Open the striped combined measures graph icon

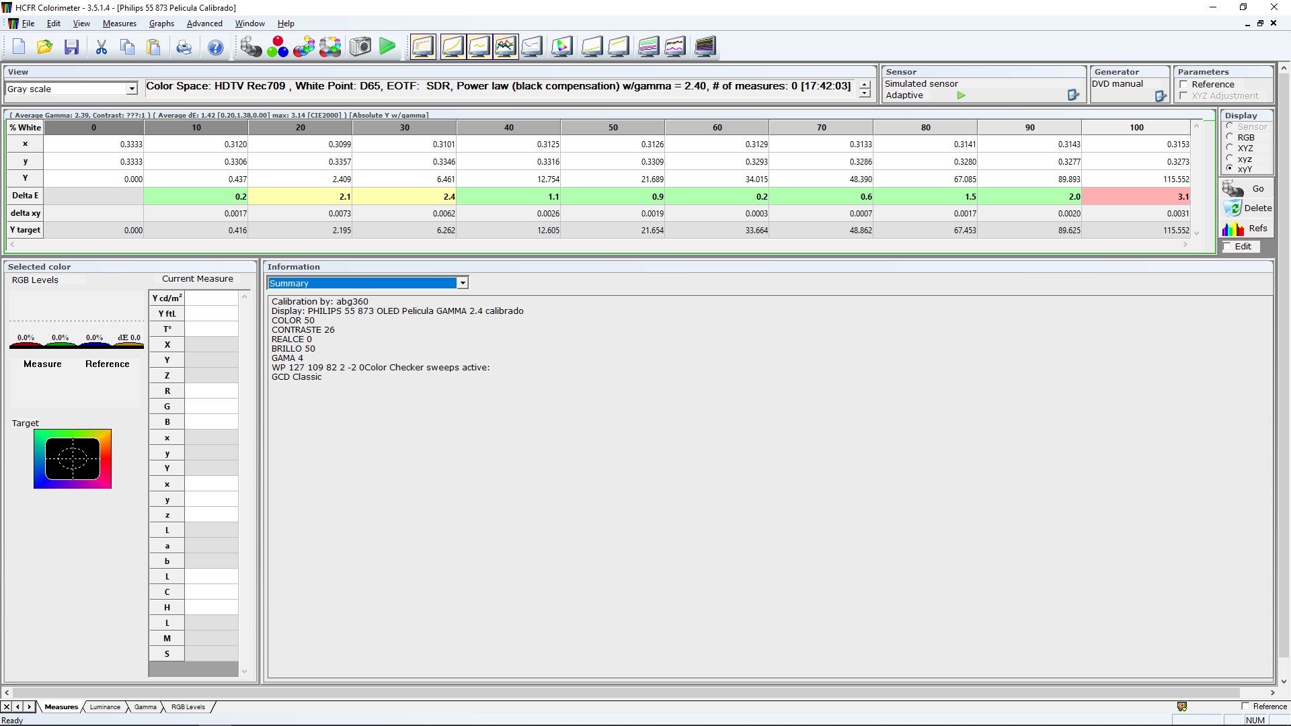pyautogui.click(x=648, y=46)
